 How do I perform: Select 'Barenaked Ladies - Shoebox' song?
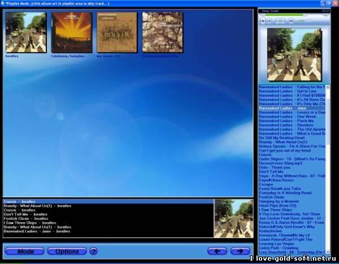coord(292,125)
